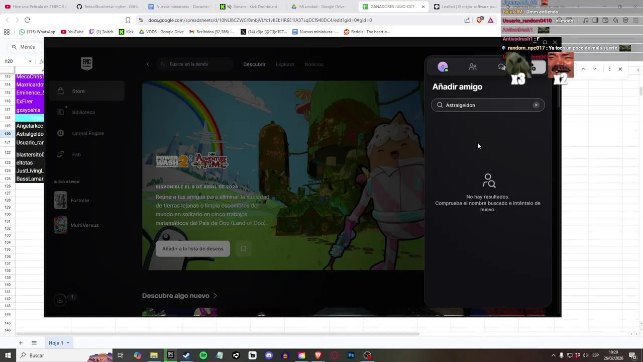Switch to the Descubrir tab

click(254, 64)
